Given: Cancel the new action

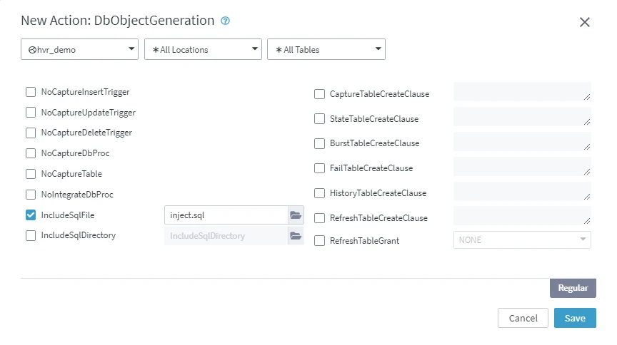Looking at the screenshot, I should point(523,318).
